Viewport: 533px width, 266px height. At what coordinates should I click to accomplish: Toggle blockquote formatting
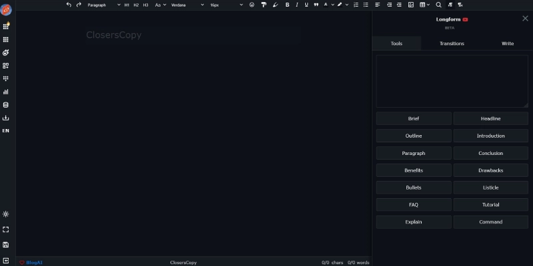(x=316, y=5)
